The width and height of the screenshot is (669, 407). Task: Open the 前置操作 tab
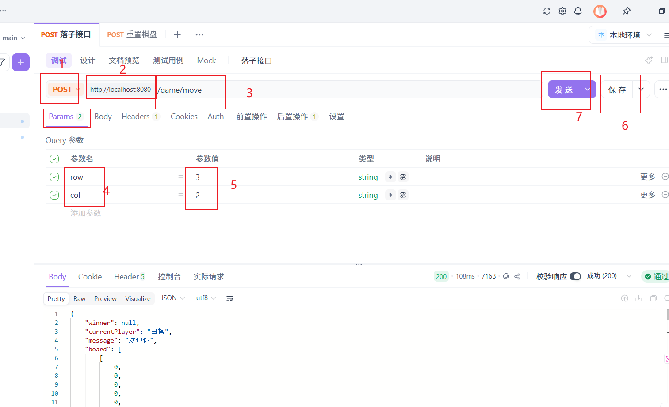point(252,117)
